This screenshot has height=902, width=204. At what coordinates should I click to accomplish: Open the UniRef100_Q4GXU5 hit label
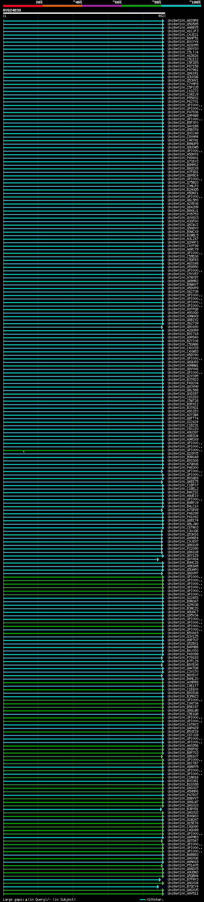(x=183, y=890)
